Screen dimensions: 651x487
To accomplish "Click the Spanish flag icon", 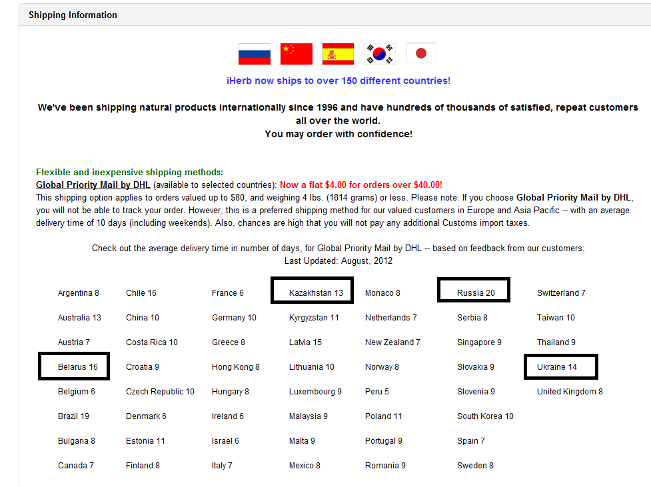I will pos(338,54).
